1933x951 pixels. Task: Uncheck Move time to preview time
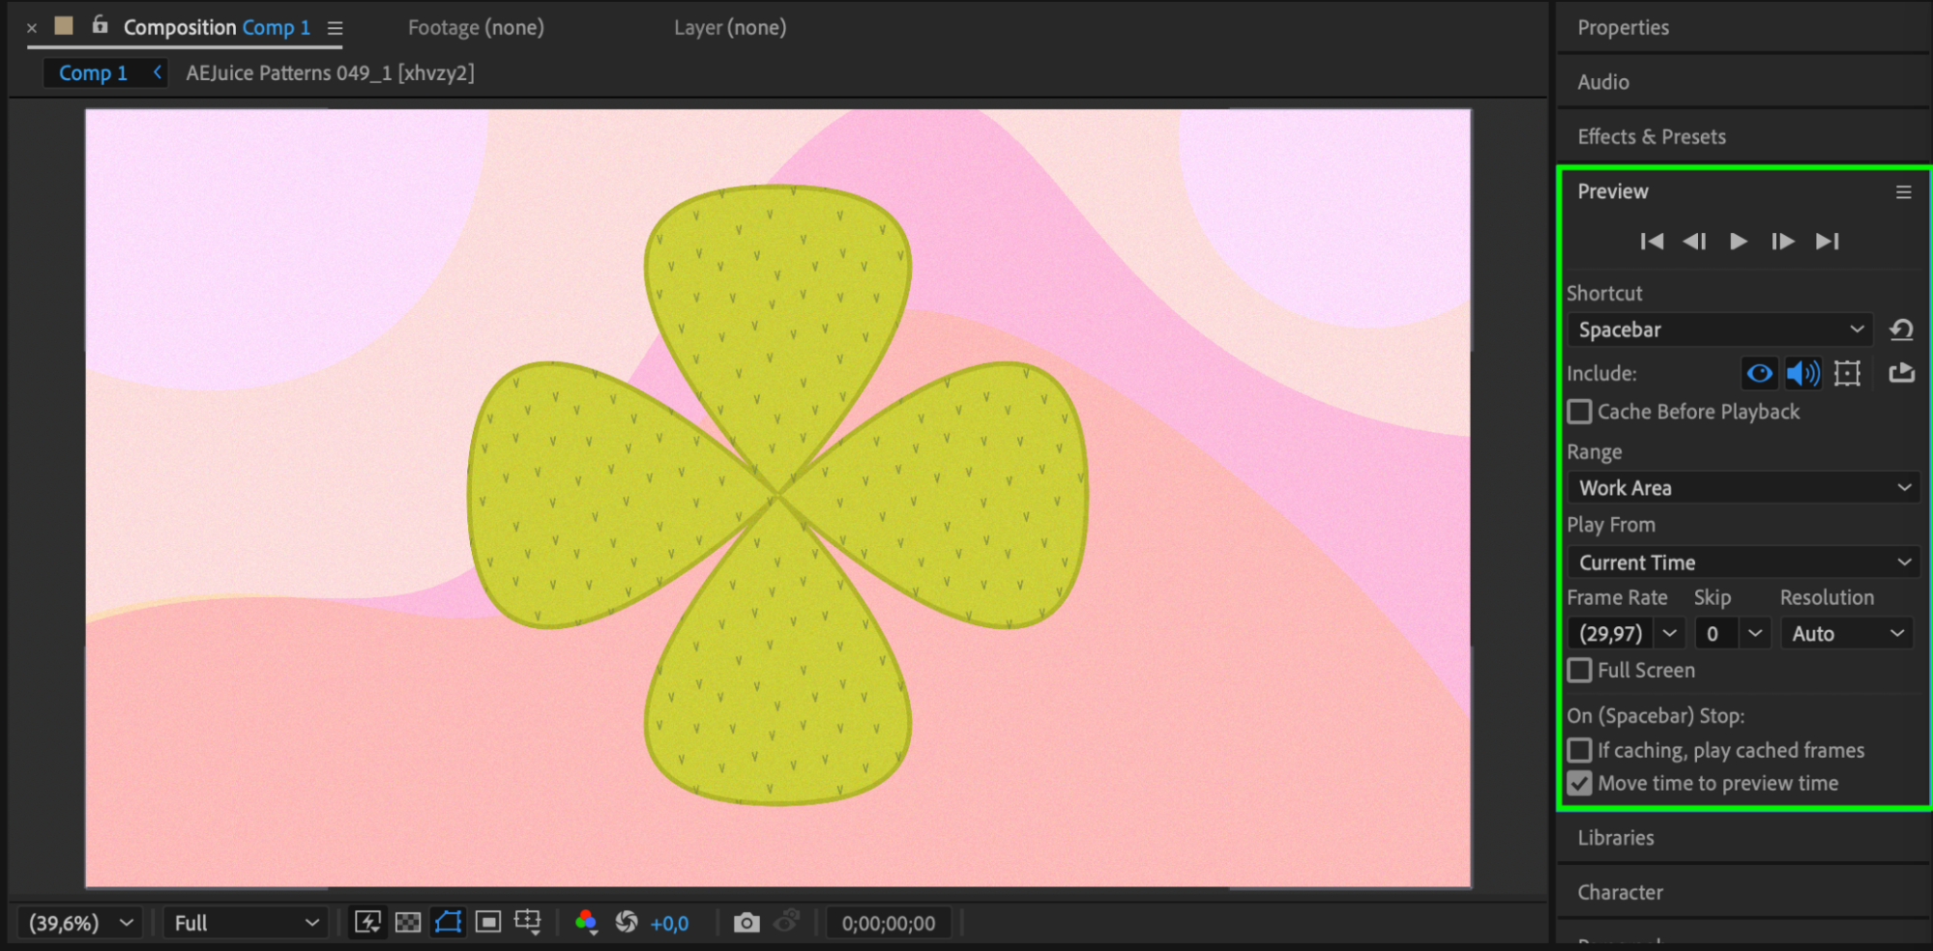pyautogui.click(x=1580, y=784)
